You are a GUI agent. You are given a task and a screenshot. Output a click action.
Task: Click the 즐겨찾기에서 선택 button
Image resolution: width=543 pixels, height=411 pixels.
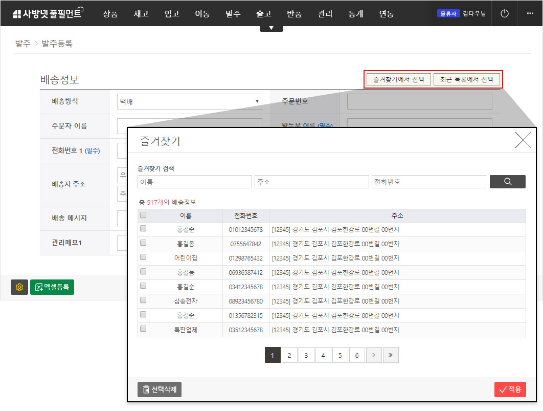398,79
